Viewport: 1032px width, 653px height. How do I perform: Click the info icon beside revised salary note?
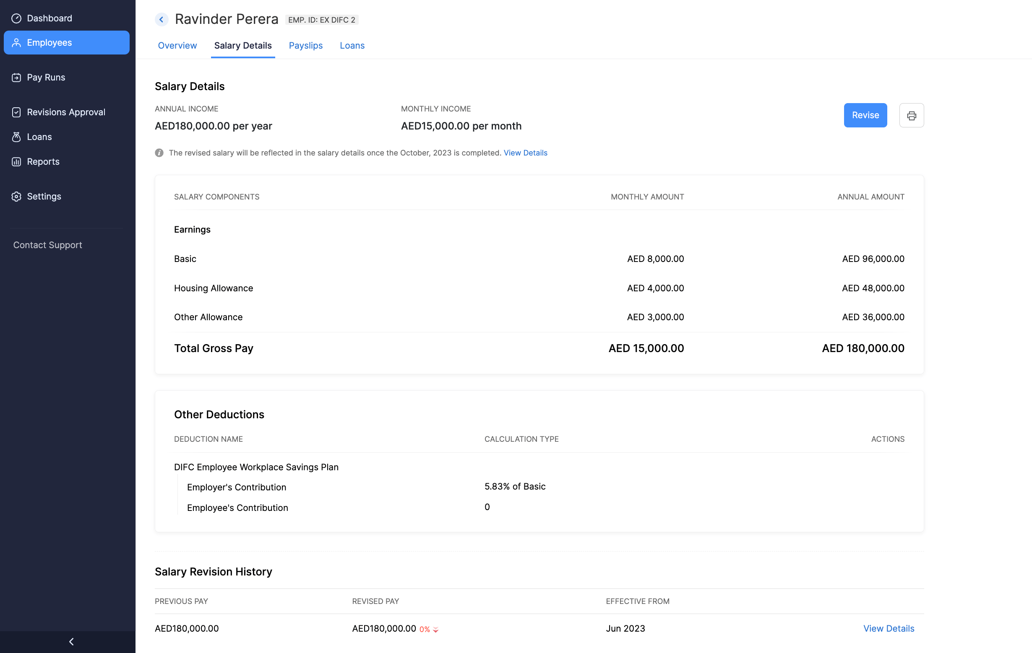[x=159, y=153]
